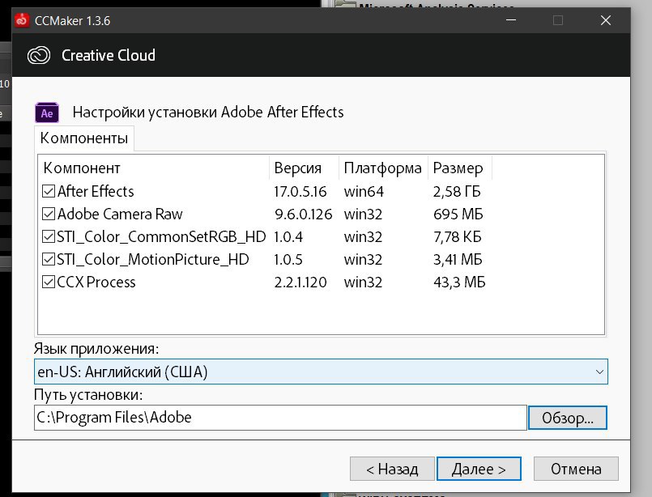This screenshot has width=652, height=497.
Task: Click the Creative Cloud logo icon
Action: point(39,55)
